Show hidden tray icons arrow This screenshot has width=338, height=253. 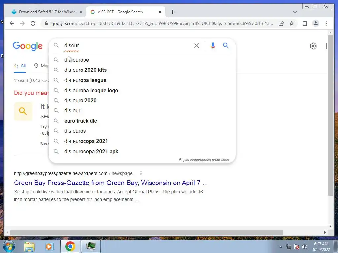point(281,247)
